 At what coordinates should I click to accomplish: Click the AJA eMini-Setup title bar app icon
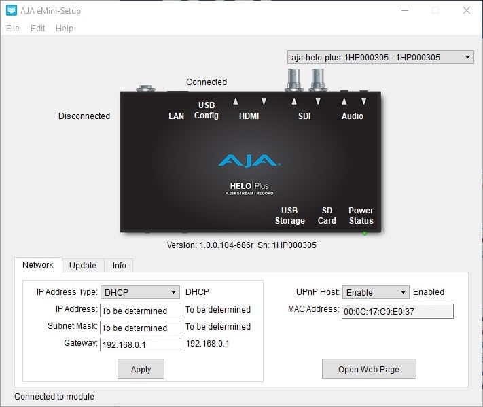(x=12, y=10)
